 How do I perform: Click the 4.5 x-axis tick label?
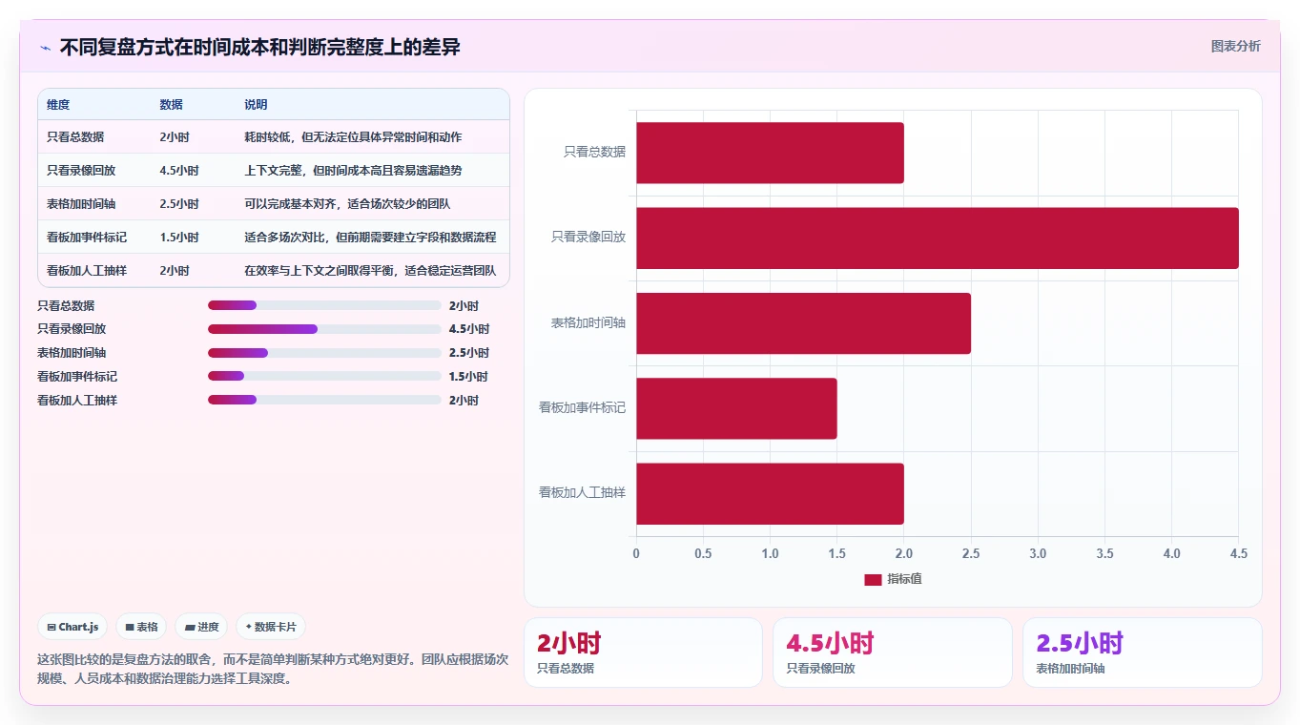point(1238,554)
